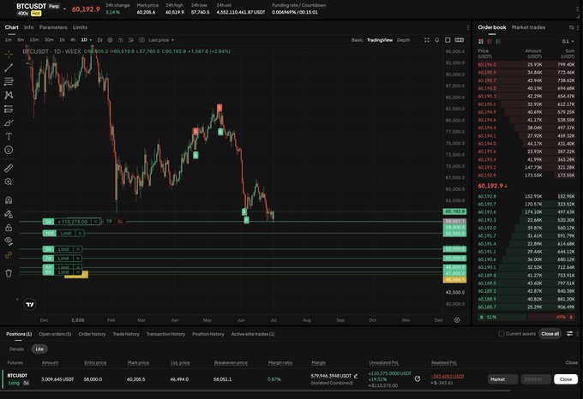Image resolution: width=583 pixels, height=399 pixels.
Task: Open Active elite trades (1) tab
Action: 253,334
